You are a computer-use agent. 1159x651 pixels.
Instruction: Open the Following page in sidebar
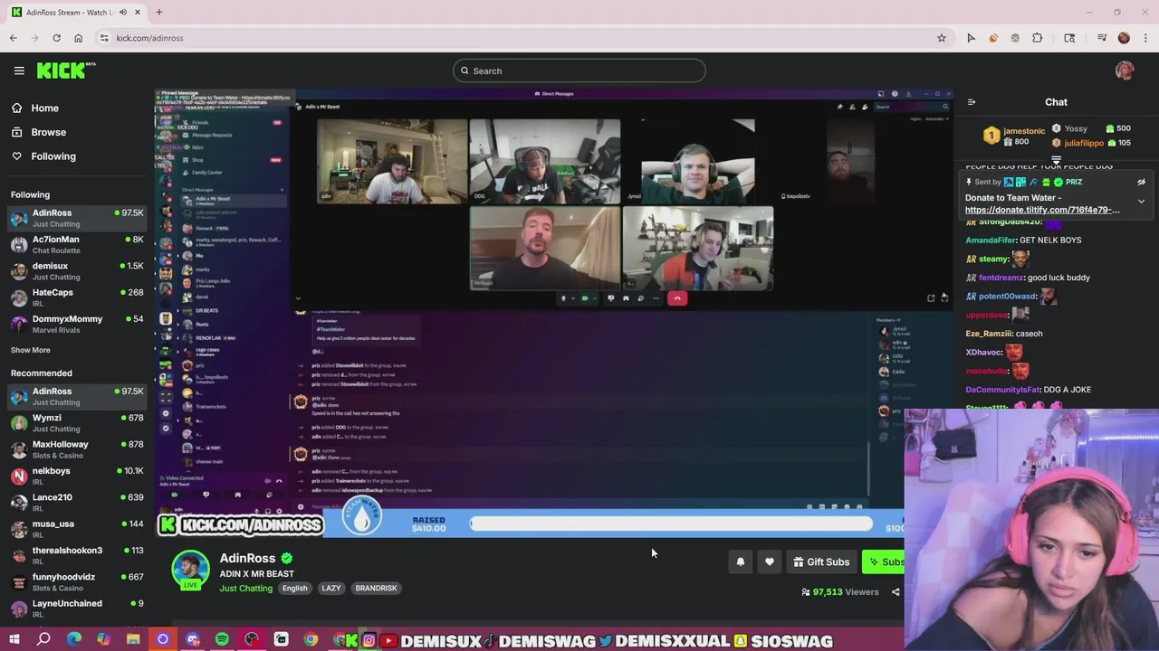[43, 156]
